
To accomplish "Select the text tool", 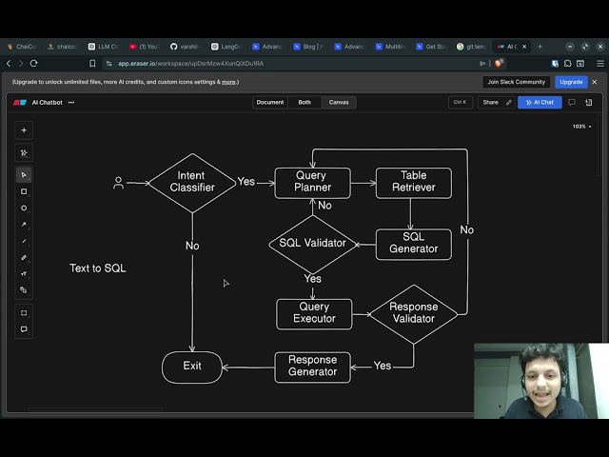I will [24, 274].
